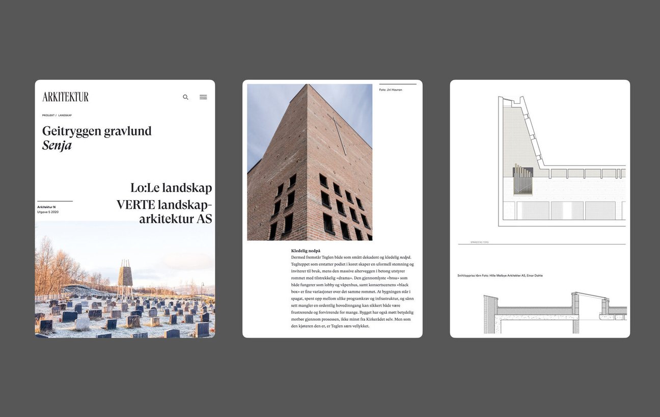Open the brick church tower photo
The height and width of the screenshot is (417, 660).
pos(310,162)
